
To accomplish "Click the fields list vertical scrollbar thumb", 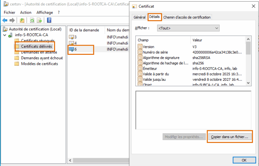I will [248, 48].
